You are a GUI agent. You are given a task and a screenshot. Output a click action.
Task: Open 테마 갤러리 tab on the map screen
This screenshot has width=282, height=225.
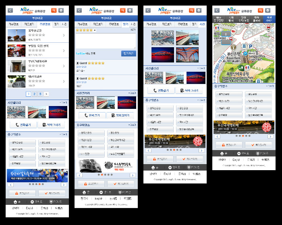(257, 19)
